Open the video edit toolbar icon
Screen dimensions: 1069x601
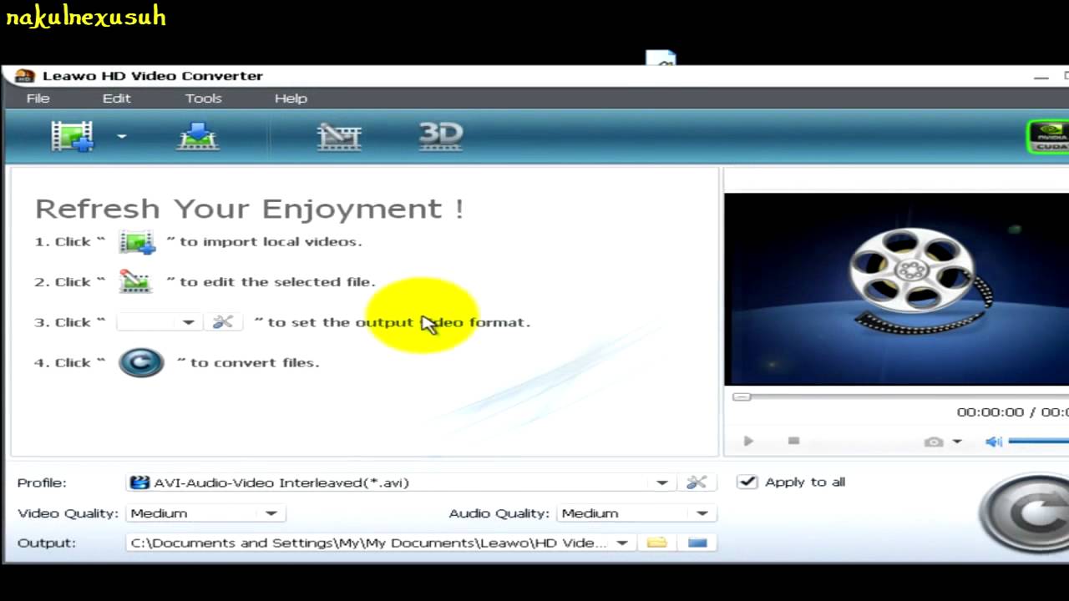pos(339,136)
